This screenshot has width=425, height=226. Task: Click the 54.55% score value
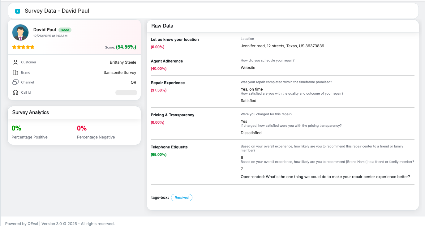click(126, 47)
